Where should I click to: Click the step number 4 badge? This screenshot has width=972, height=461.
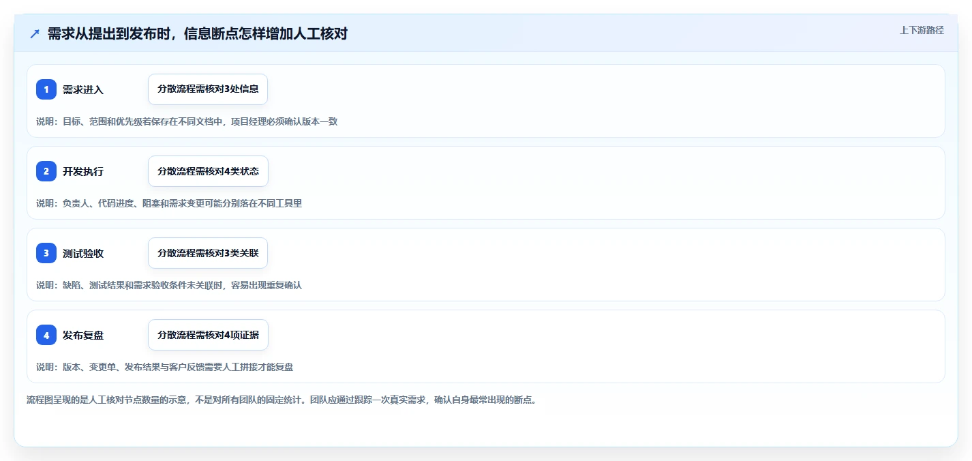pos(46,335)
